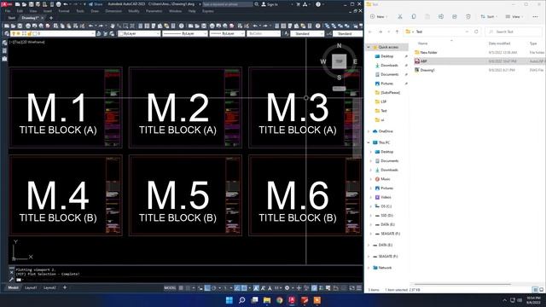The height and width of the screenshot is (307, 546).
Task: Click the Search Test field in Explorer
Action: point(514,32)
